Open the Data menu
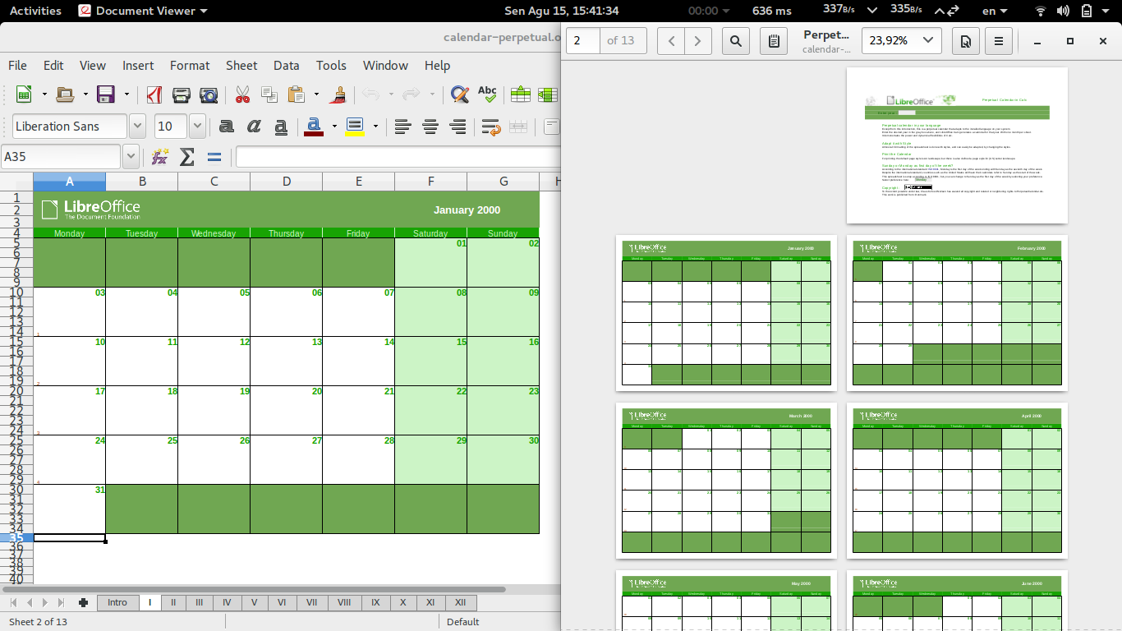Screen dimensions: 1122x631 [x=287, y=65]
